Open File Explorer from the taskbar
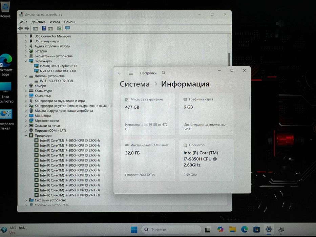Viewport: 316px width, 237px height. pyautogui.click(x=232, y=229)
